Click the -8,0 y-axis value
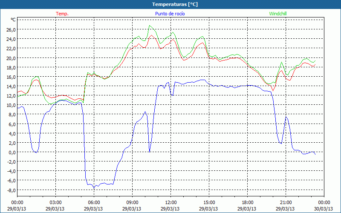 (x=11, y=190)
